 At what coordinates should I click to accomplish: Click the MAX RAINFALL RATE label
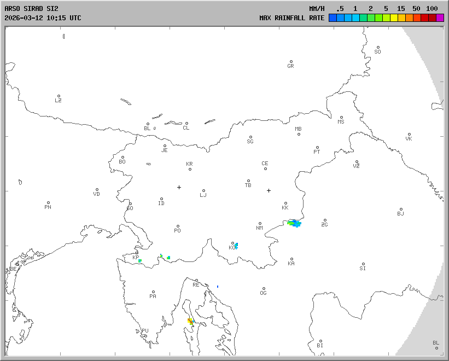(291, 18)
